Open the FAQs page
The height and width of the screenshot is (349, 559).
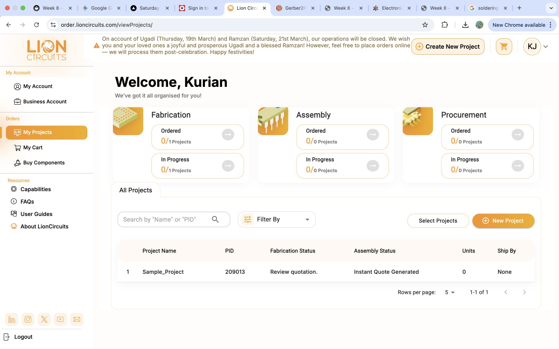click(x=27, y=201)
